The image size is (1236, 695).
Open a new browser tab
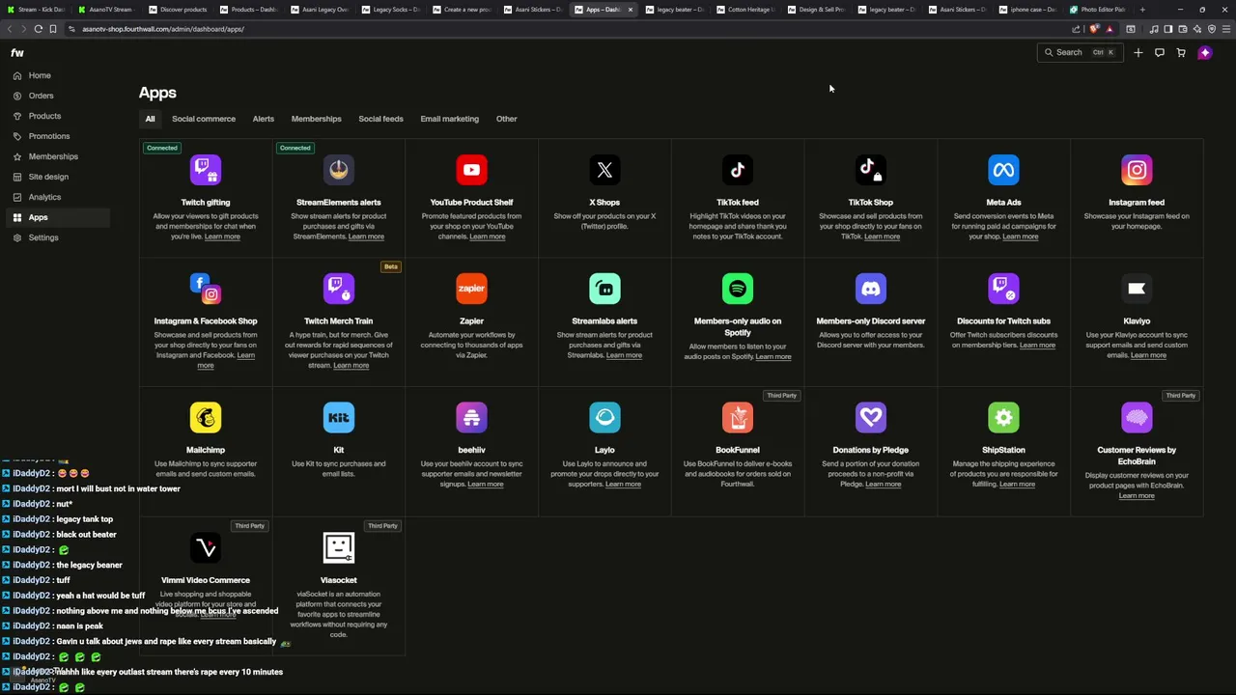pyautogui.click(x=1142, y=10)
